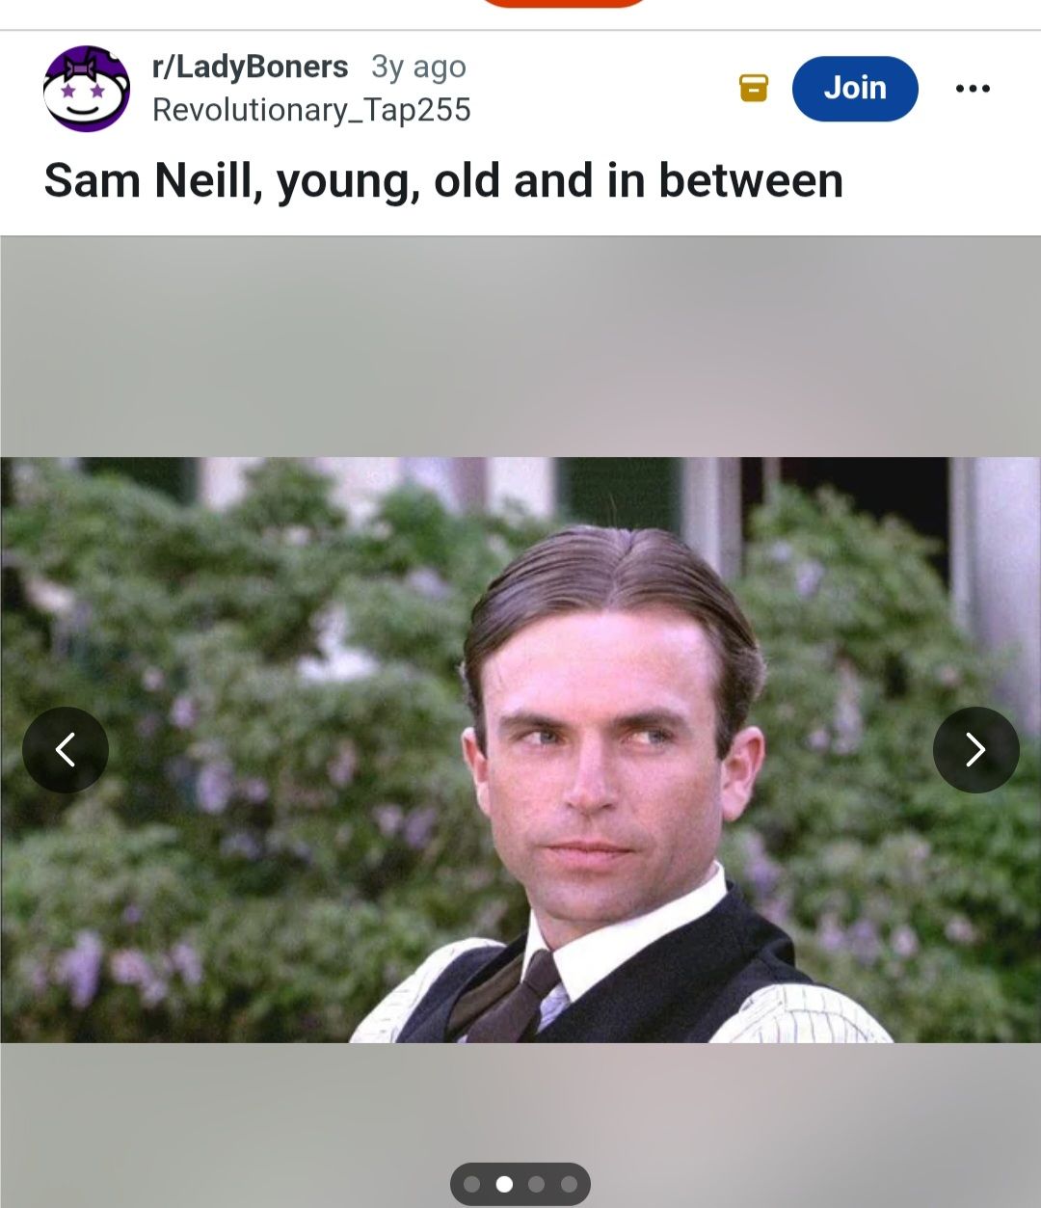The image size is (1041, 1208).
Task: Join the r/LadyBoners community
Action: (x=855, y=88)
